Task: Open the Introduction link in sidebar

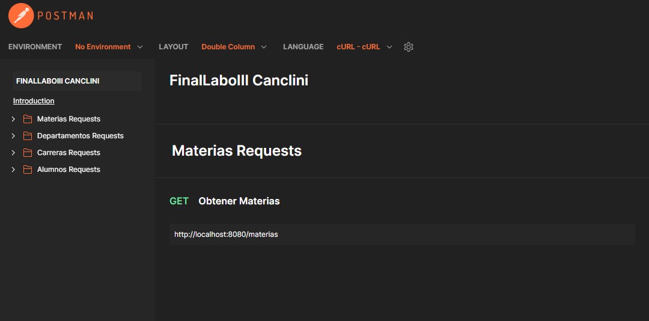Action: [34, 101]
